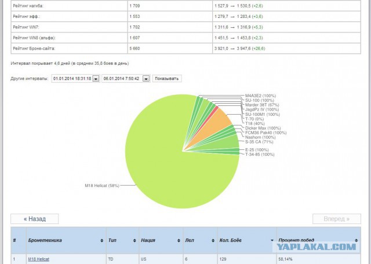This screenshot has width=371, height=264.
Task: Open the M18 Hellcat link in table
Action: pyautogui.click(x=39, y=259)
